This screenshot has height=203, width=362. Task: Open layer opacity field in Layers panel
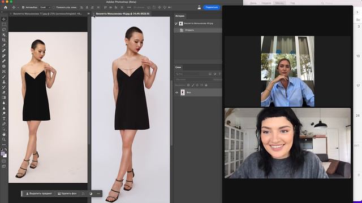[217, 80]
